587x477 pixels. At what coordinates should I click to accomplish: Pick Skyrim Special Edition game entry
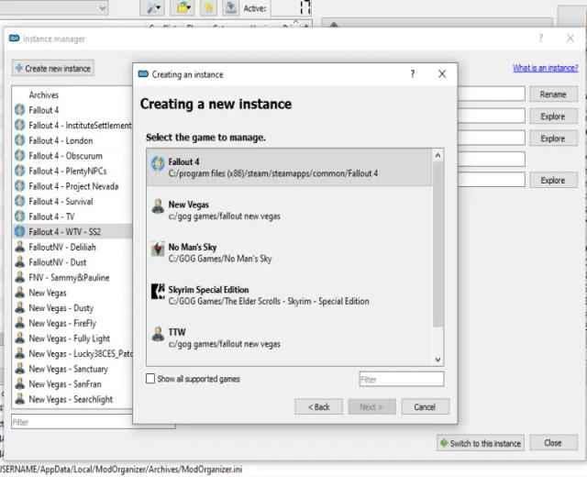[x=289, y=295]
